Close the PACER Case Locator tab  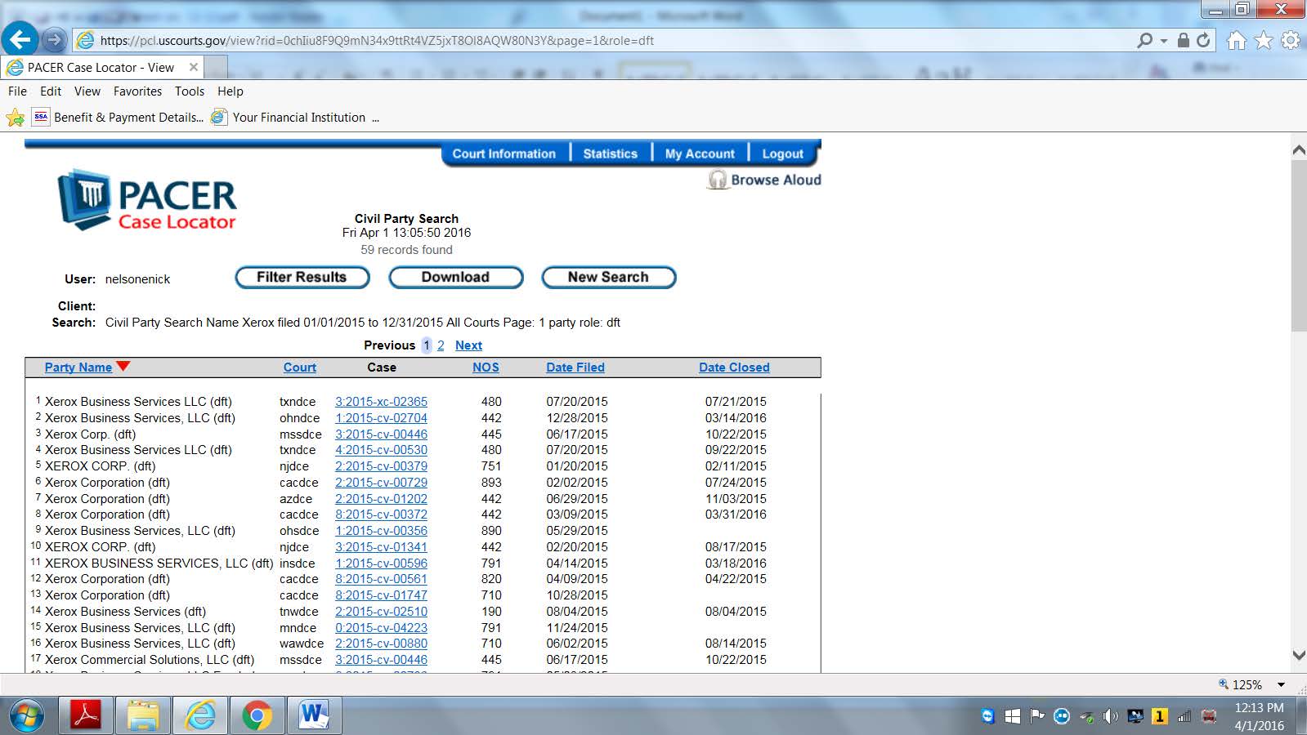tap(194, 67)
